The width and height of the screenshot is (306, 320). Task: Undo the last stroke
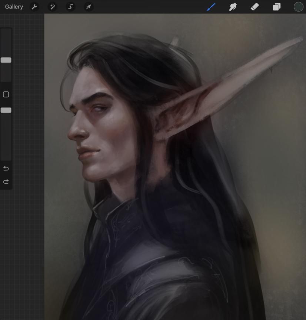[6, 169]
